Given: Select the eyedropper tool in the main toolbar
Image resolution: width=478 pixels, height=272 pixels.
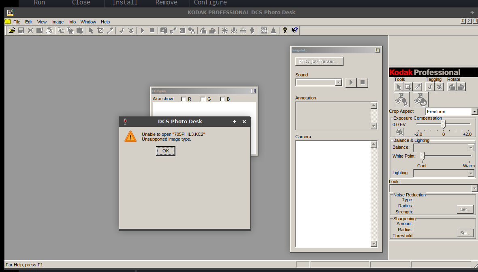Looking at the screenshot, I should (x=110, y=30).
